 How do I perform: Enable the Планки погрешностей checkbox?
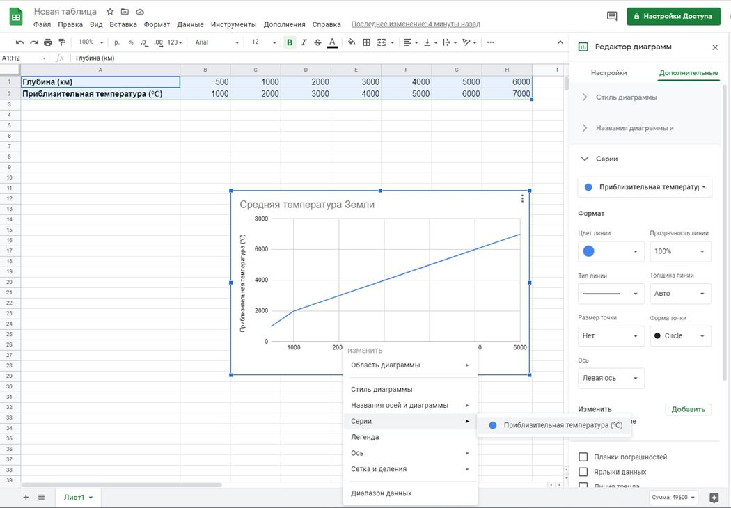coord(583,457)
